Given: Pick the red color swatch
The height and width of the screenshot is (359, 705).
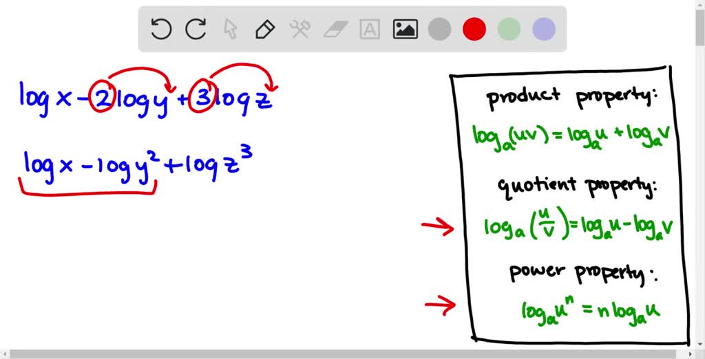Looking at the screenshot, I should coord(474,29).
